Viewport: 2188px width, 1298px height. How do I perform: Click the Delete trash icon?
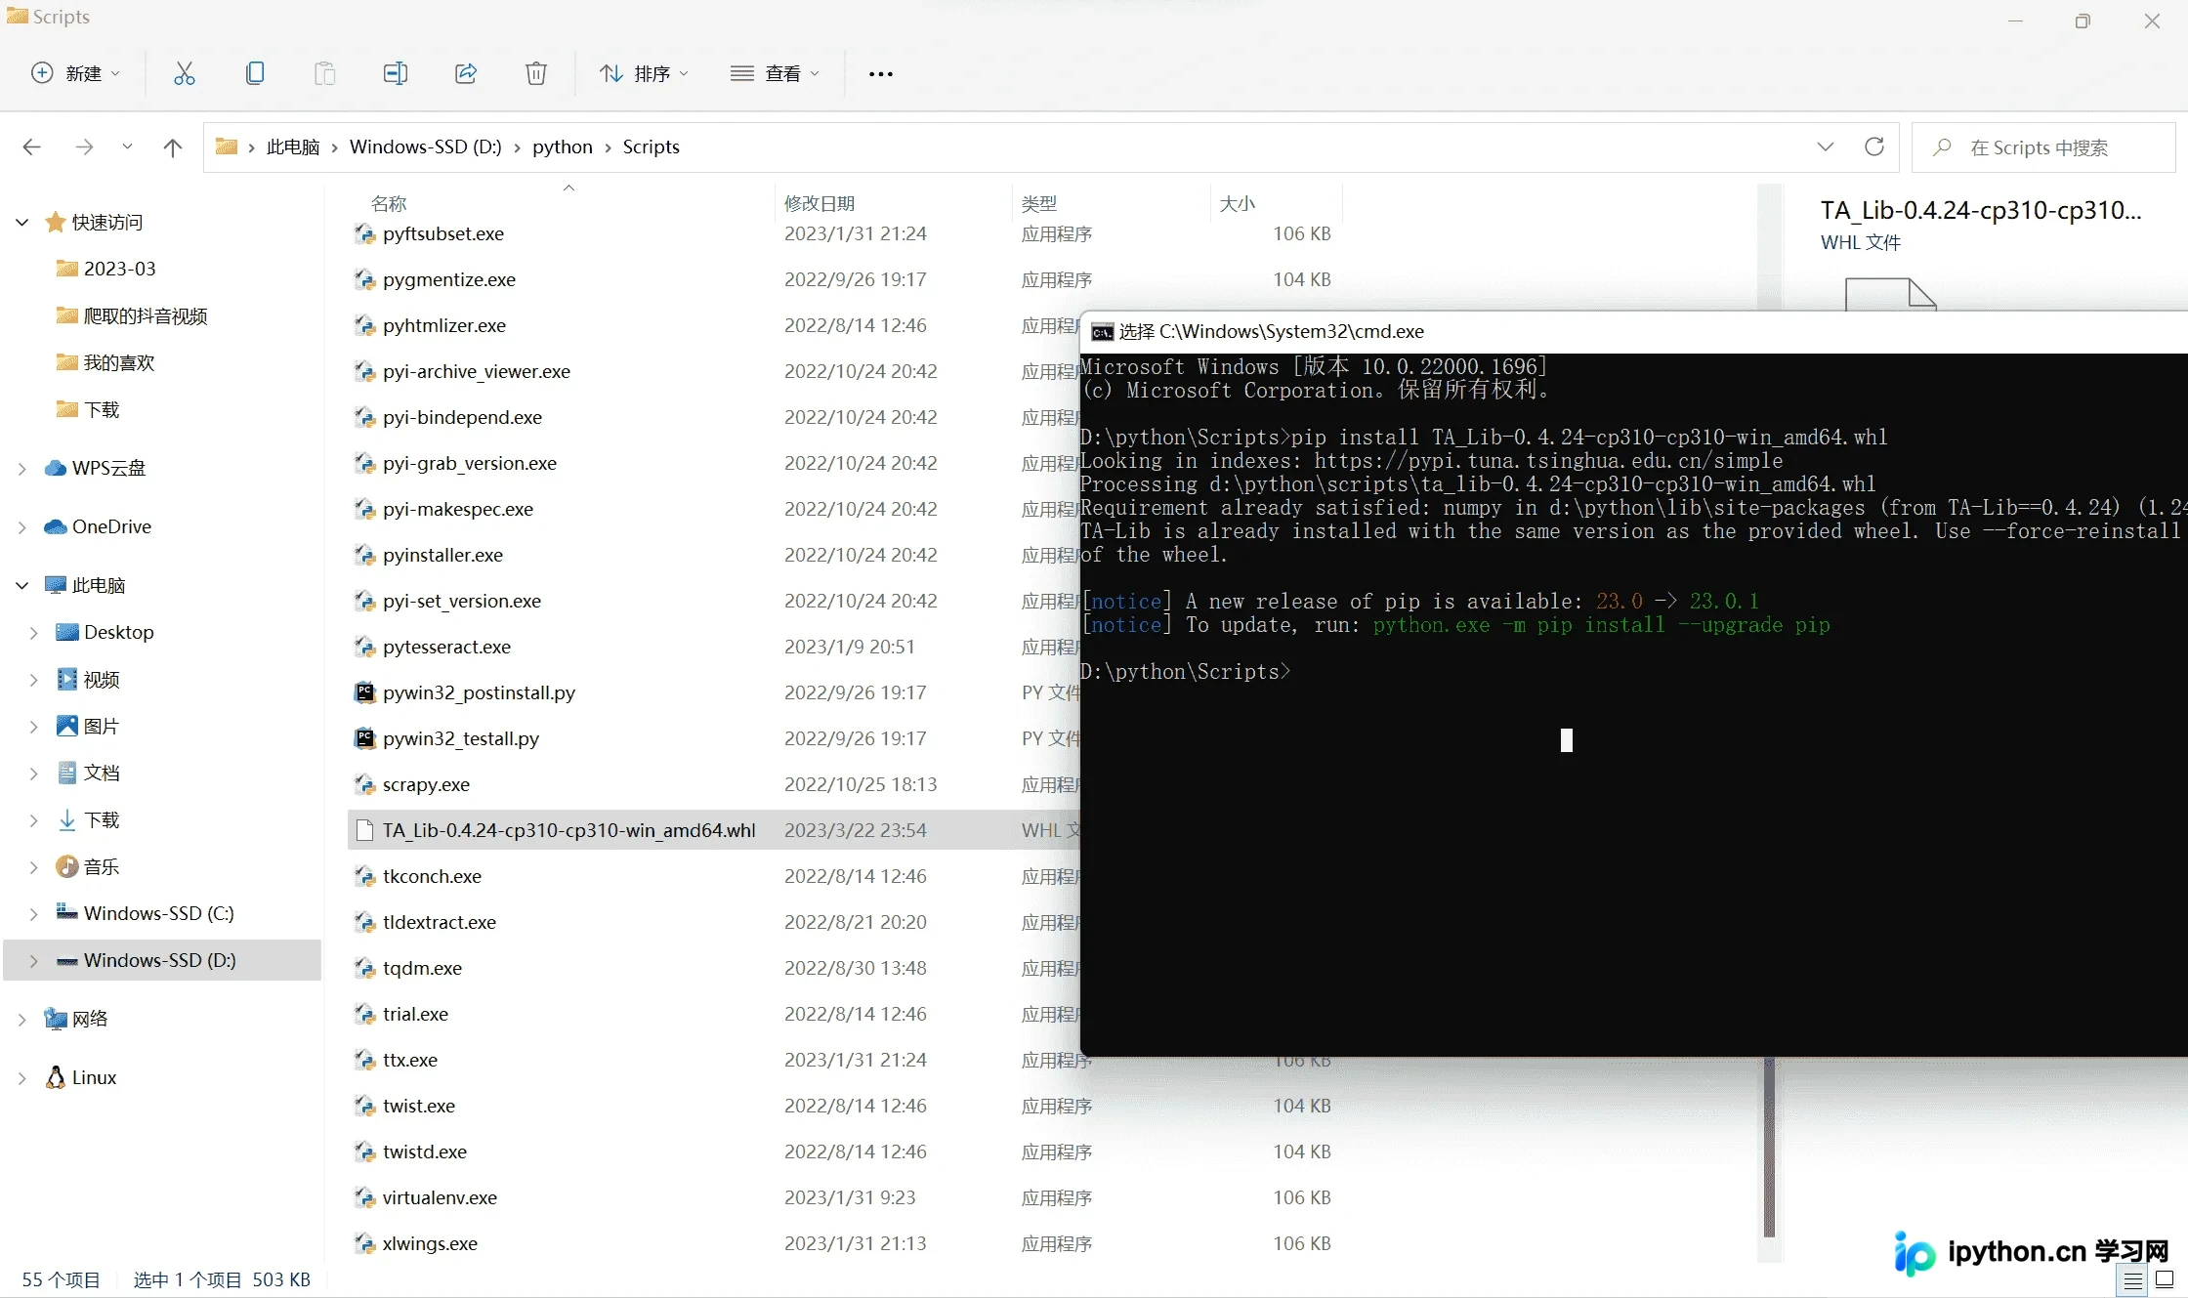click(536, 73)
